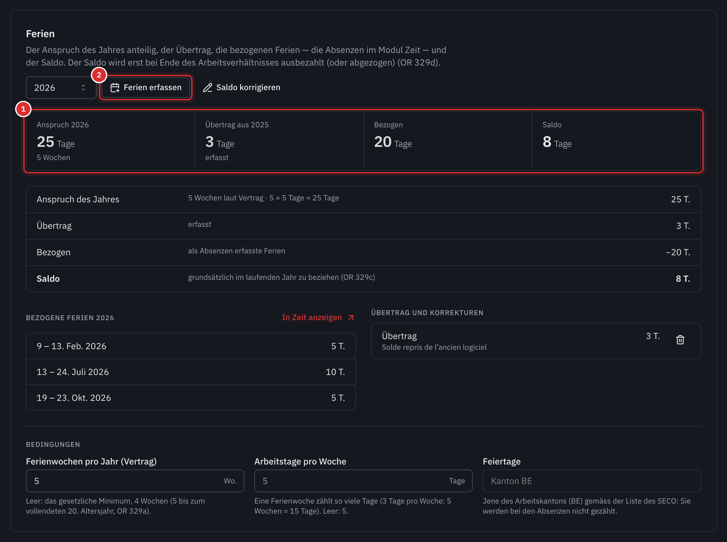Click the Ferienwochen pro Jahr input field

135,481
